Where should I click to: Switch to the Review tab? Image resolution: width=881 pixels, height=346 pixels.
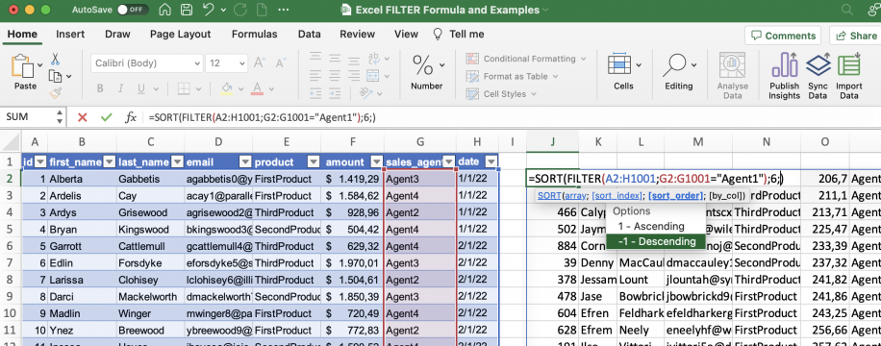(358, 34)
